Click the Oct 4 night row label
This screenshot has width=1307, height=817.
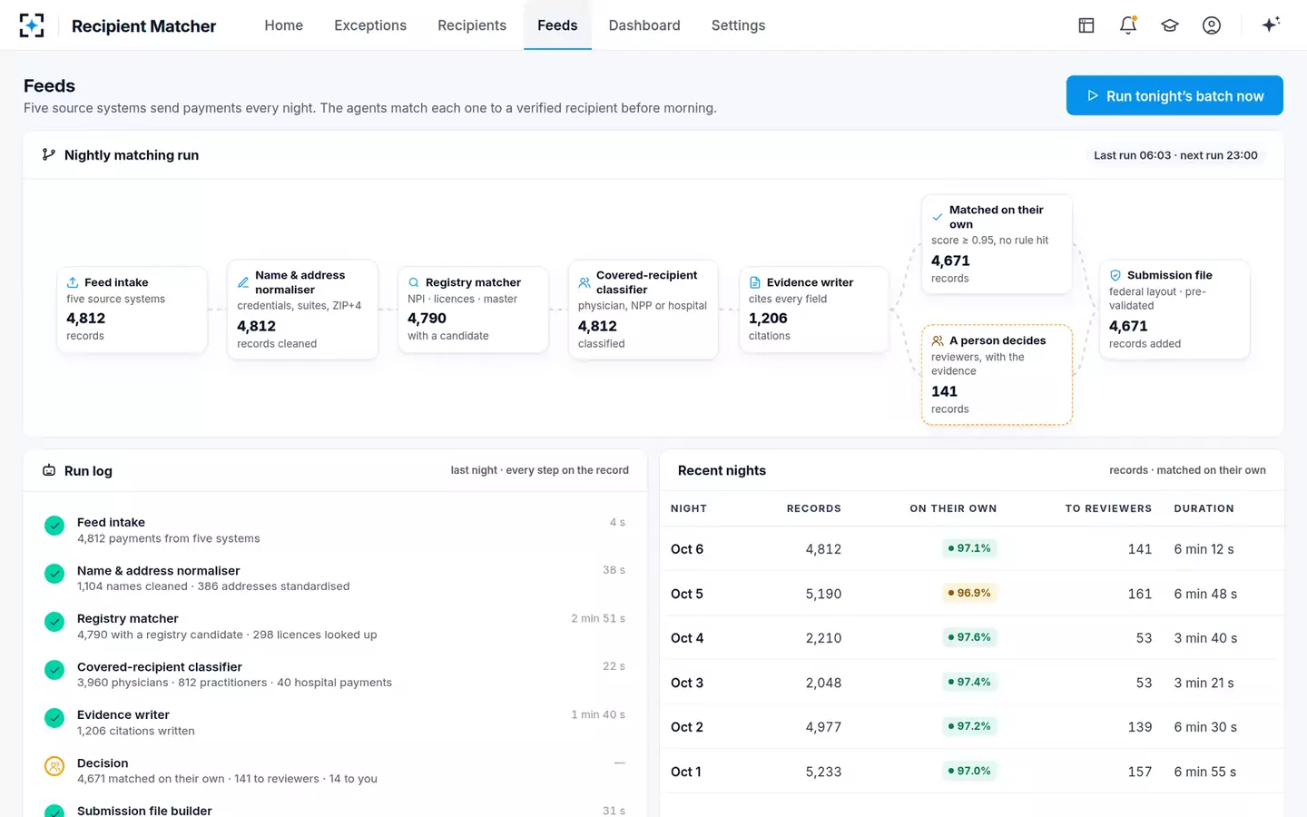click(687, 638)
